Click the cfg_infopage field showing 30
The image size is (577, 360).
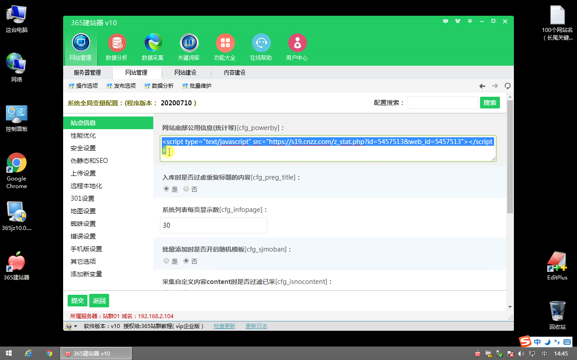click(214, 225)
